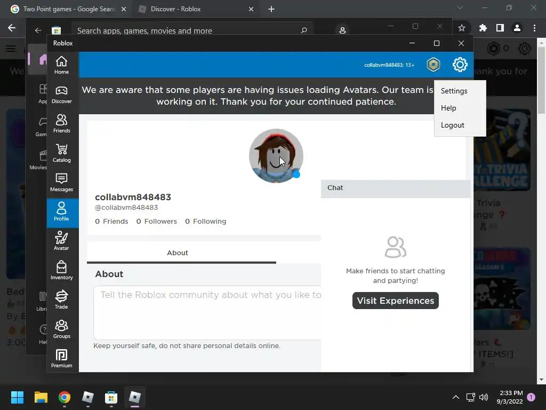Select the About tab

click(x=178, y=253)
